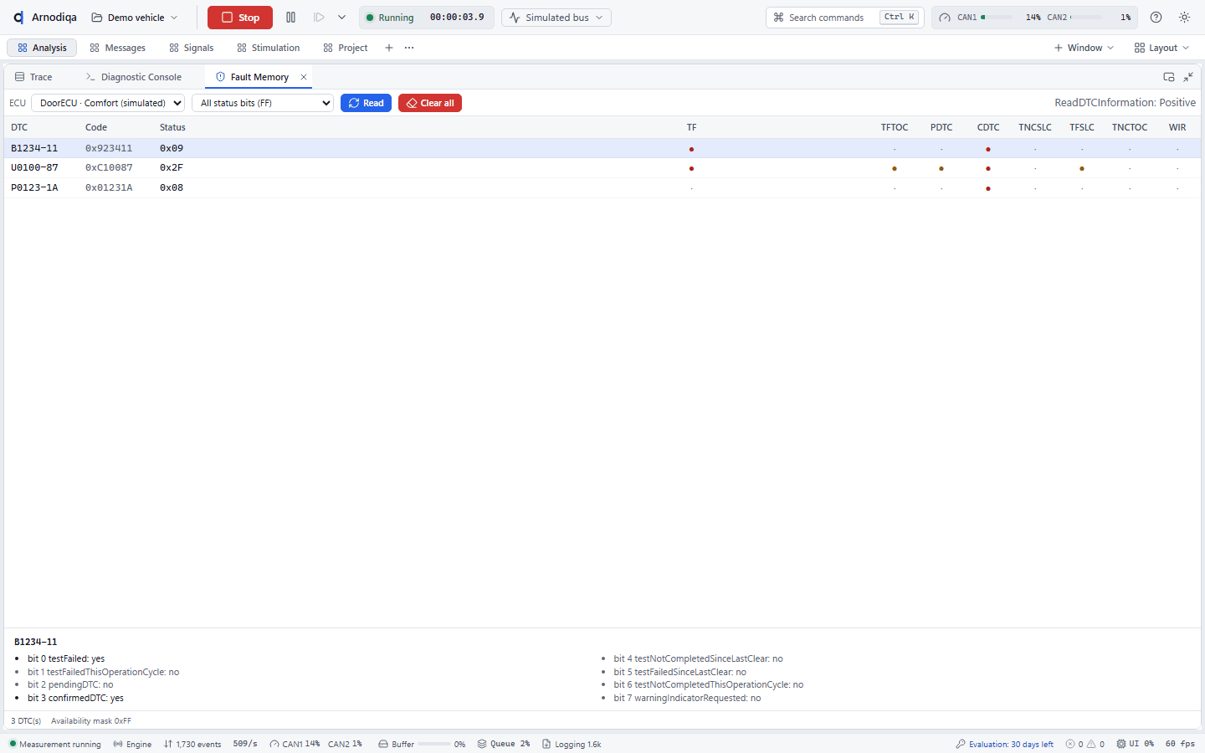Open the warning count icon in status bar
This screenshot has height=753, width=1205.
pos(1091,744)
